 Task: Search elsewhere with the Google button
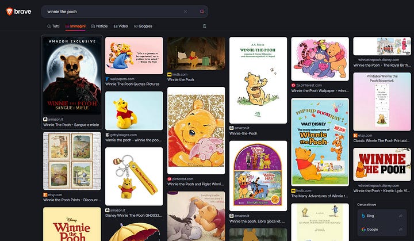(382, 229)
